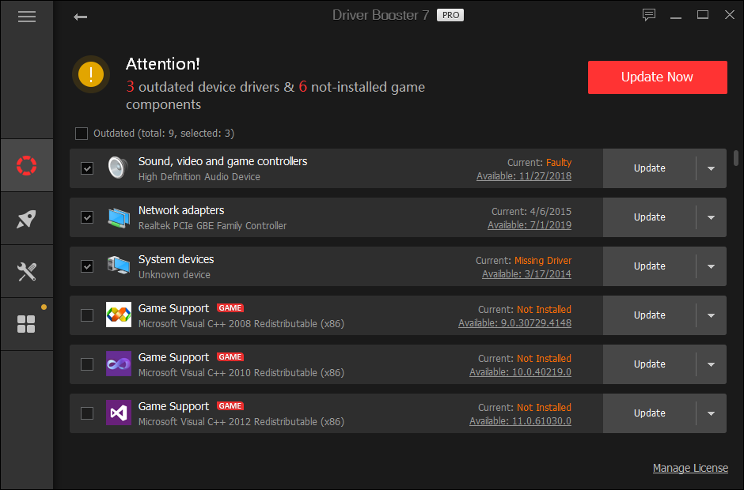Open the feedback chat icon
Screen dimensions: 744x490
649,15
